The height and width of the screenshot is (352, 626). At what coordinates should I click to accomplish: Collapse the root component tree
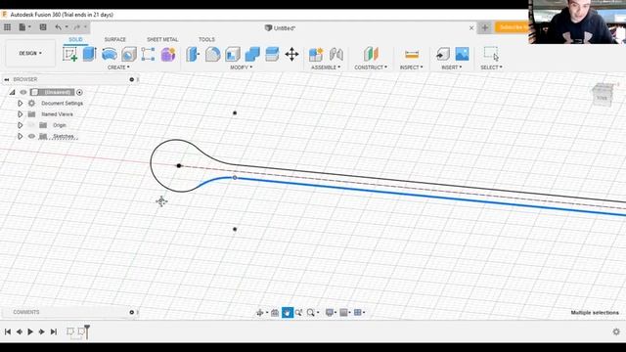[12, 92]
